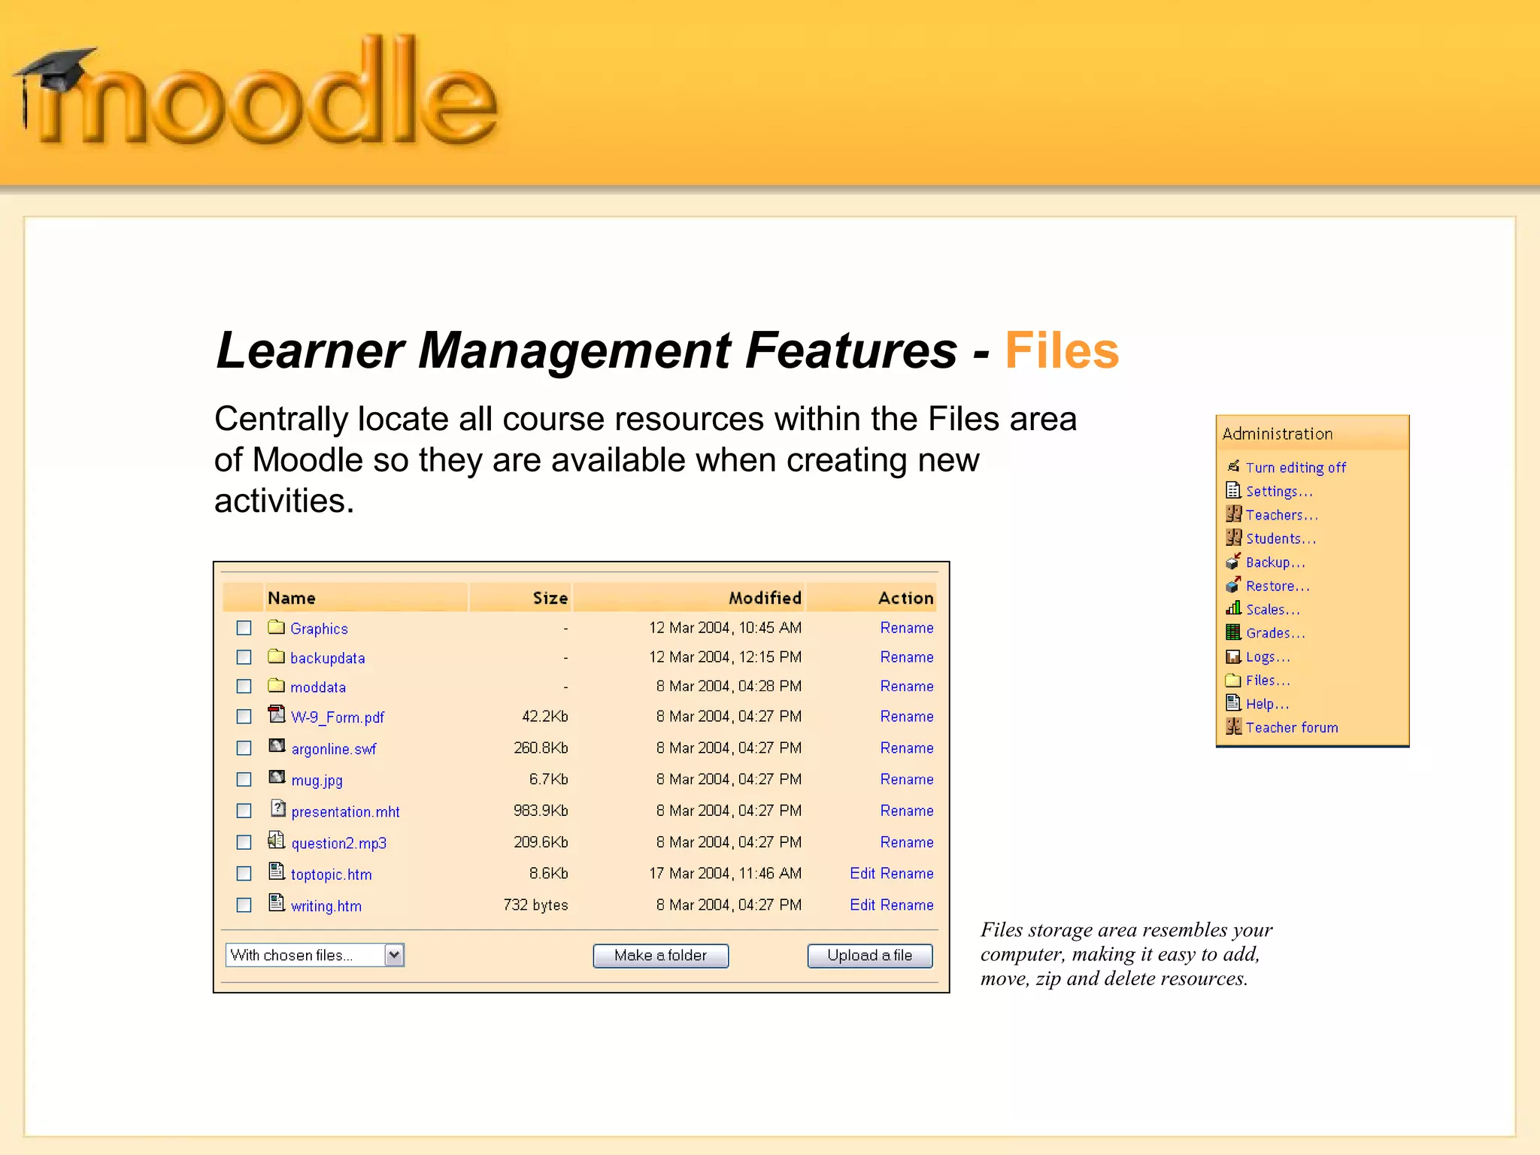
Task: Tick the question2.mp3 checkbox
Action: [244, 842]
